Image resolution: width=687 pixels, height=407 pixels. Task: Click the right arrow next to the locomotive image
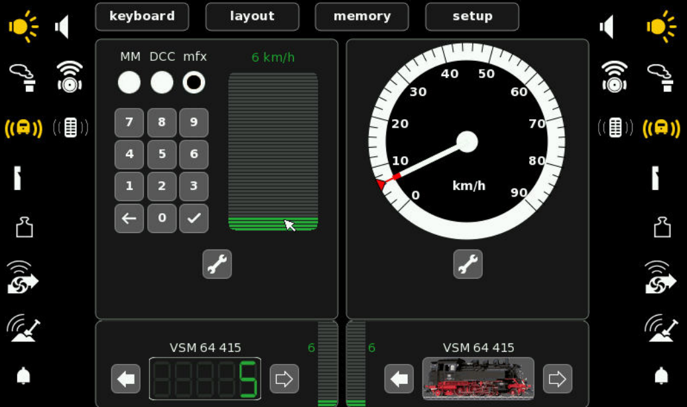point(557,379)
